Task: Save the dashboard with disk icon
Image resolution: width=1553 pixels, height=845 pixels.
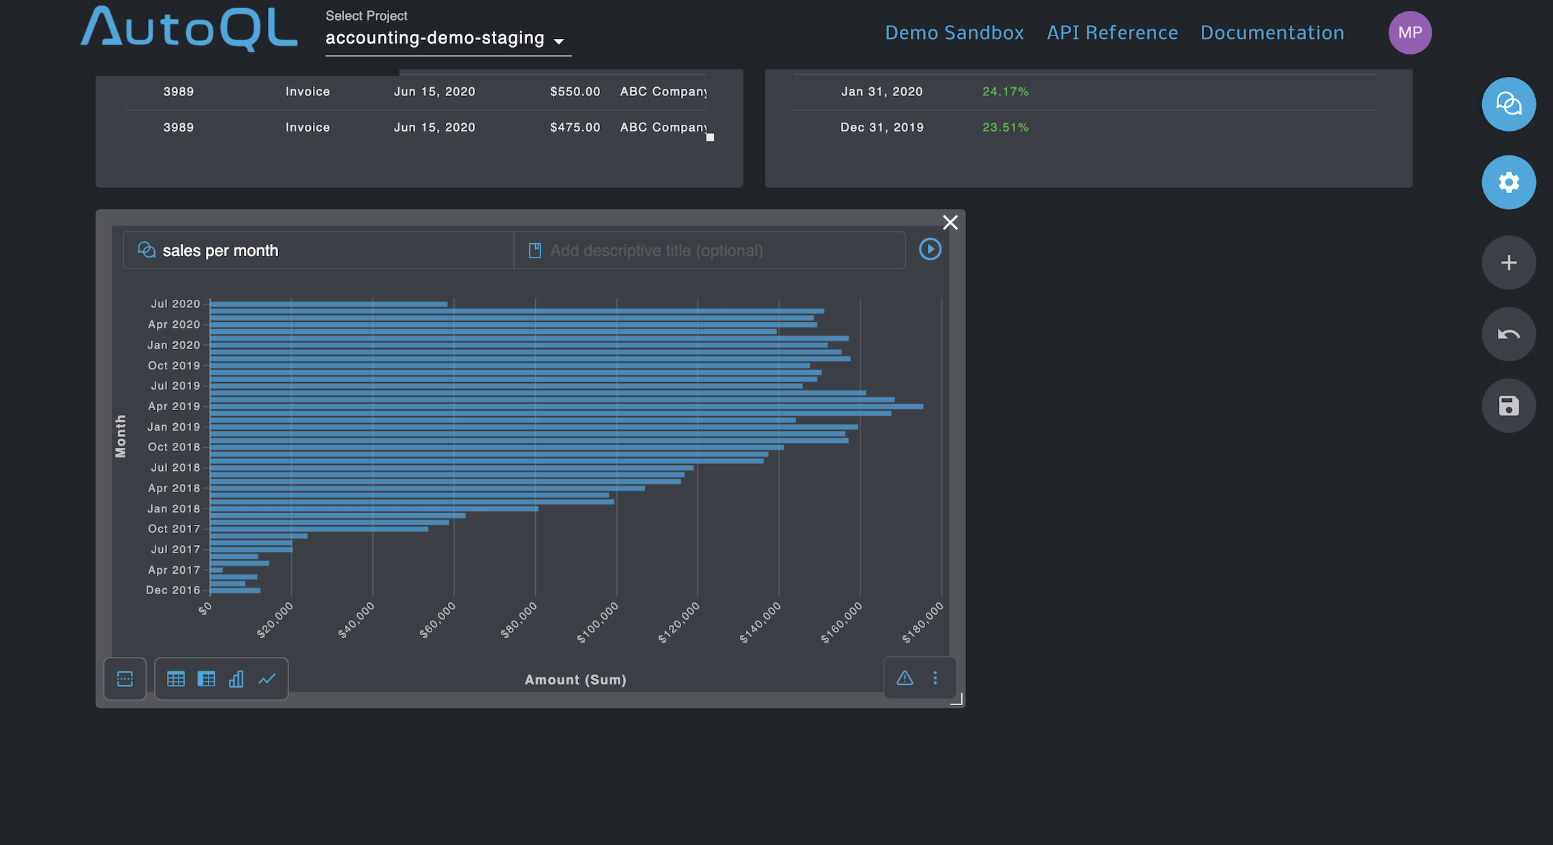Action: click(x=1509, y=405)
